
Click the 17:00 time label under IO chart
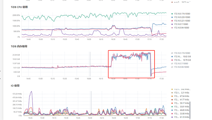click(138, 118)
